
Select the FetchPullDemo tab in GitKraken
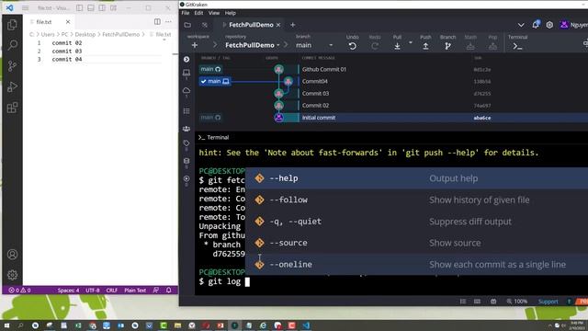click(x=251, y=25)
